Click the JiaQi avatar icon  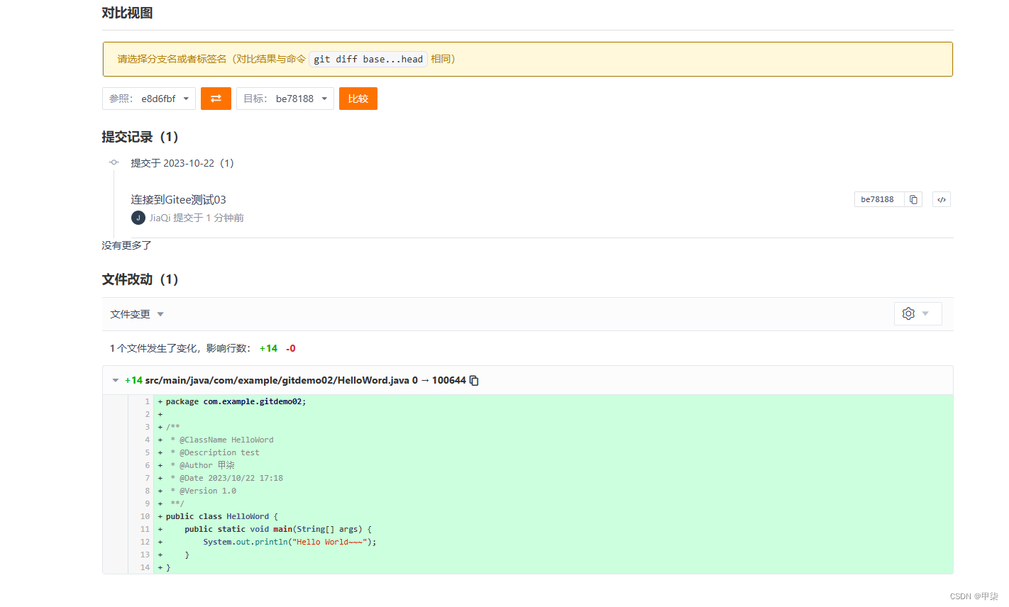138,218
